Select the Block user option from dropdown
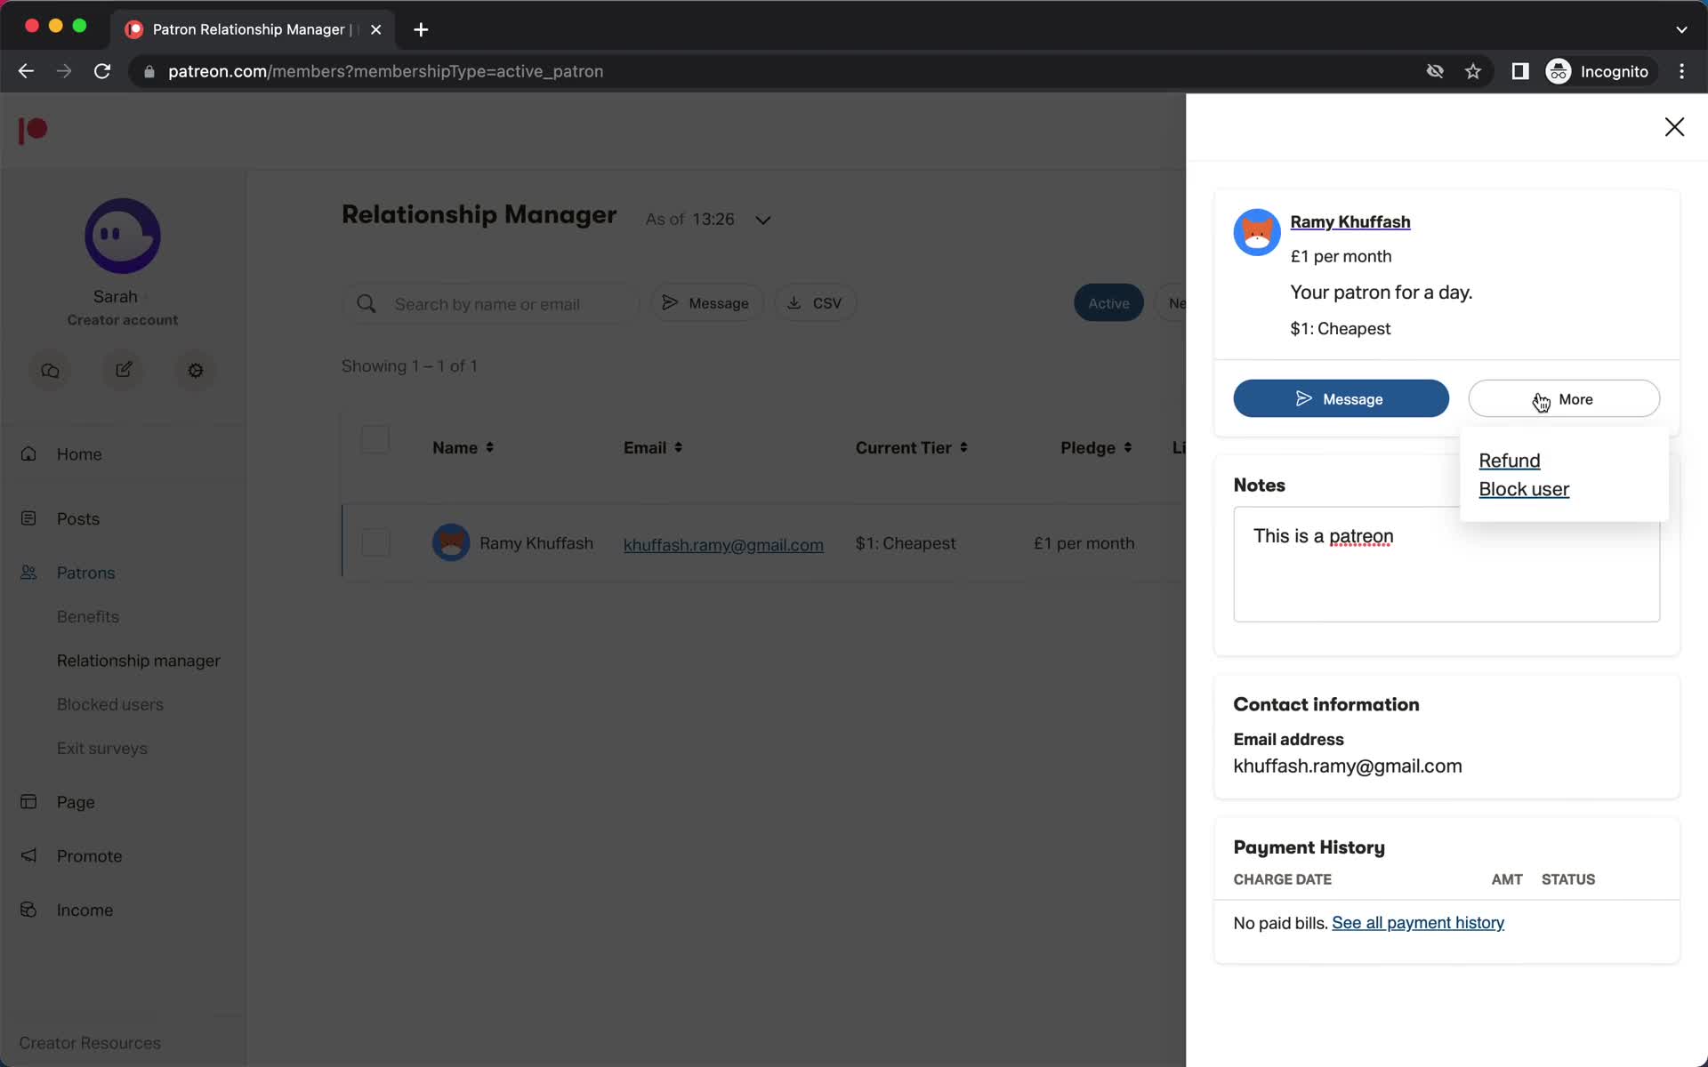 [1524, 489]
